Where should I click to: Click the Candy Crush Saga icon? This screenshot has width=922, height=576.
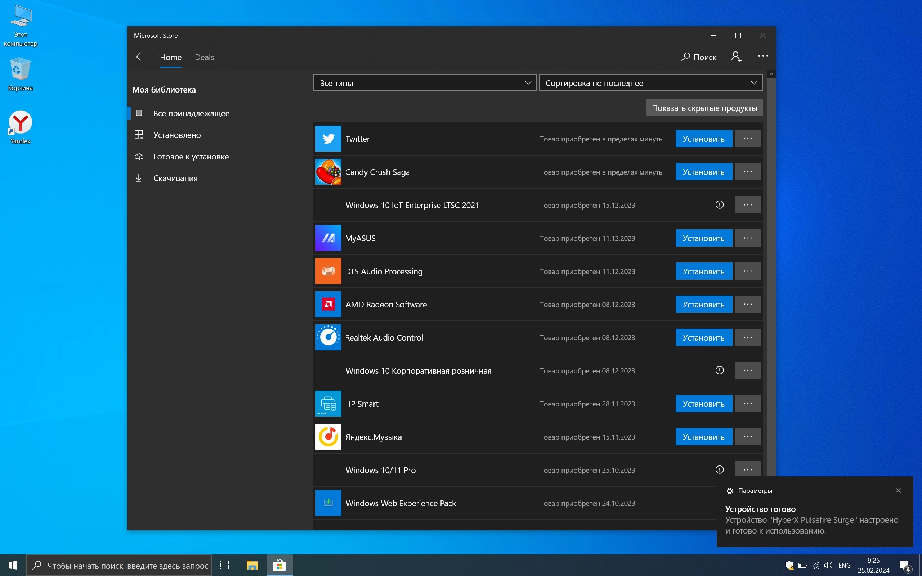[x=328, y=172]
